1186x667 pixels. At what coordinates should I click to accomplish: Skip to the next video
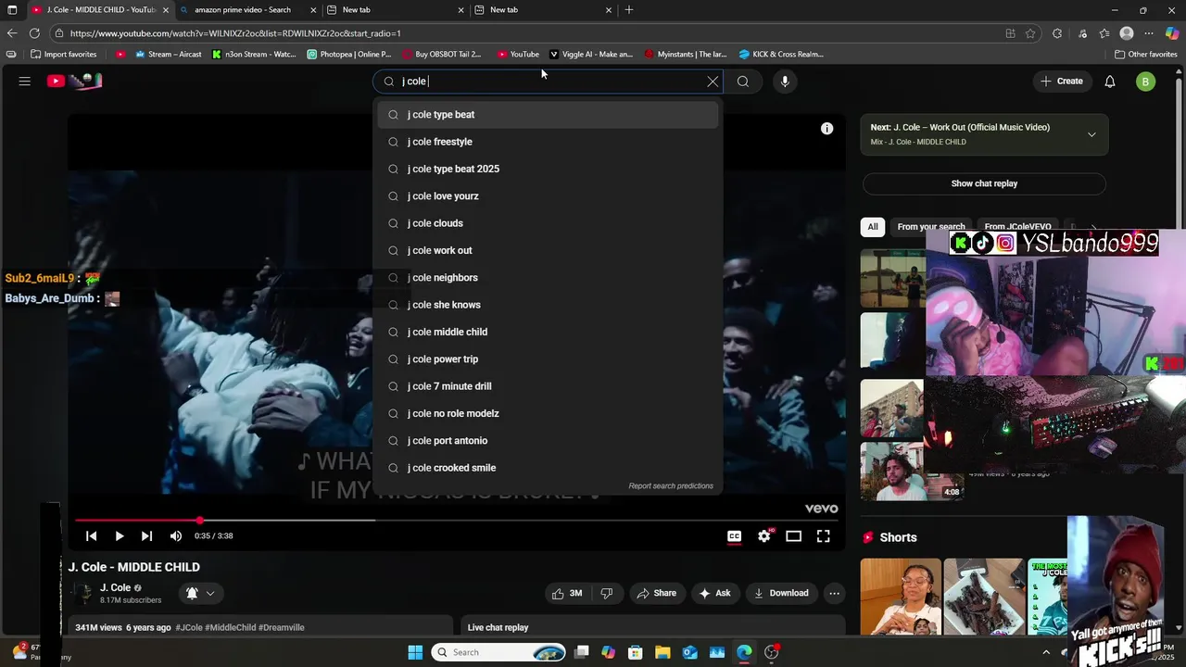(x=146, y=536)
